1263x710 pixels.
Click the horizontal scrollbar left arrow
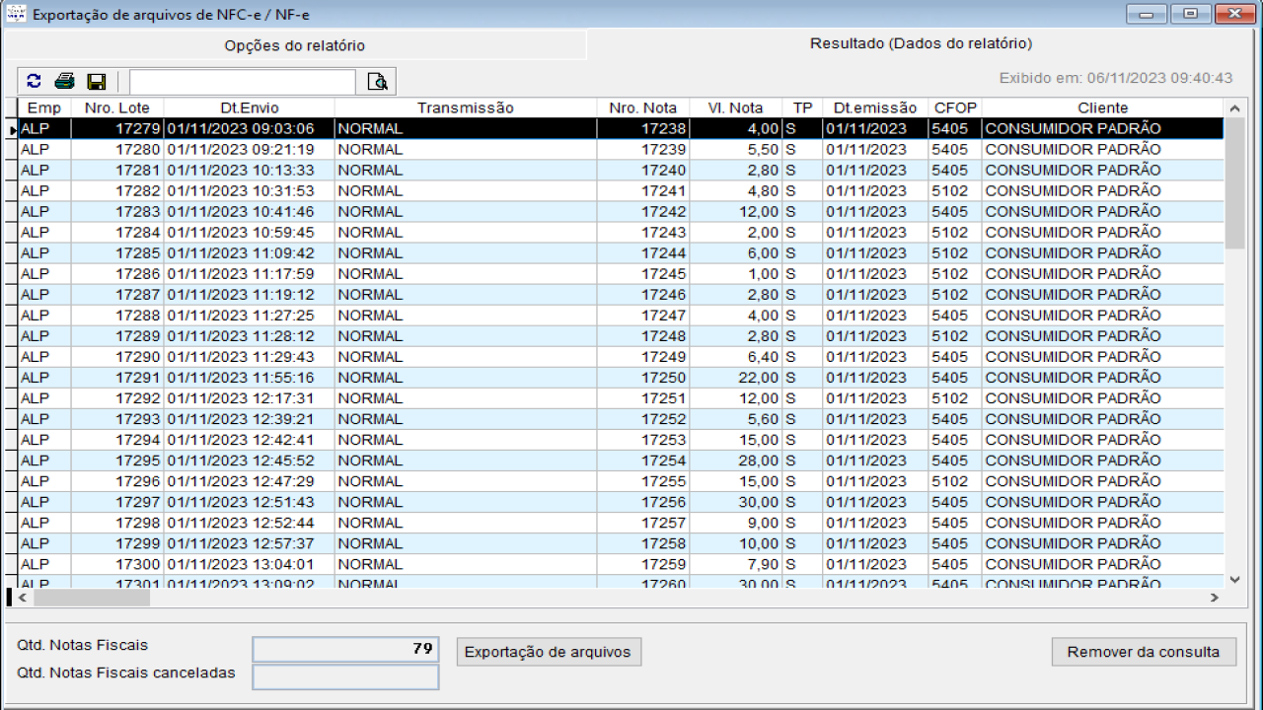pos(24,598)
